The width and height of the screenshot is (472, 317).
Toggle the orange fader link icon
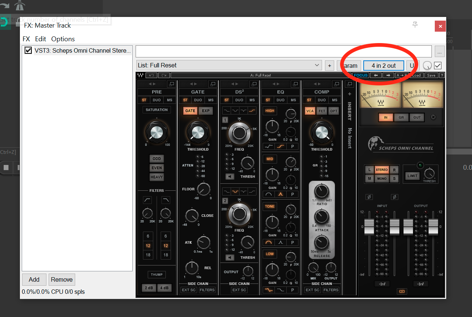point(402,292)
